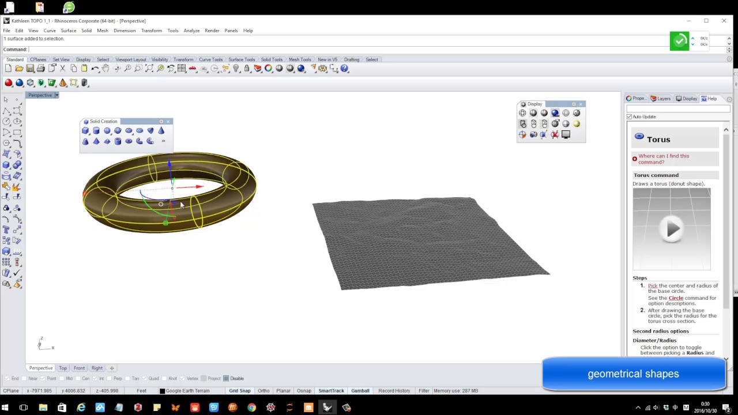Play the Torus help video
This screenshot has width=738, height=415.
click(x=672, y=230)
